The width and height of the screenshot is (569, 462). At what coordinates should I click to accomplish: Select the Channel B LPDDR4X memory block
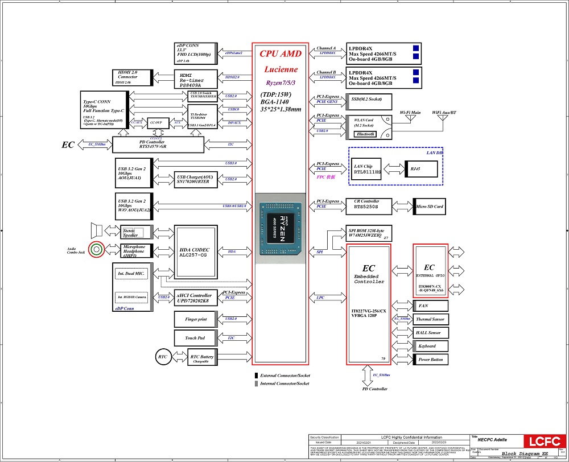pos(384,78)
